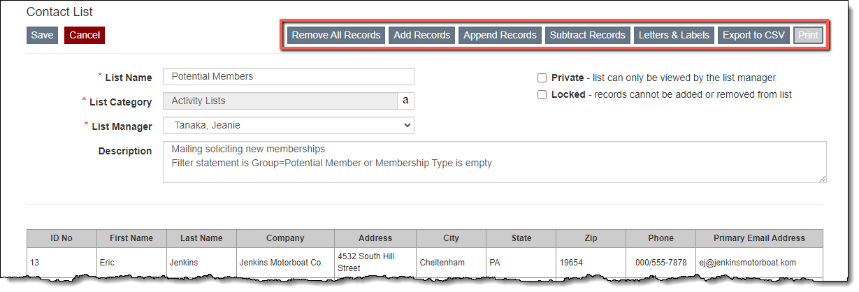Click Remove All Records
This screenshot has height=292, width=859.
336,36
